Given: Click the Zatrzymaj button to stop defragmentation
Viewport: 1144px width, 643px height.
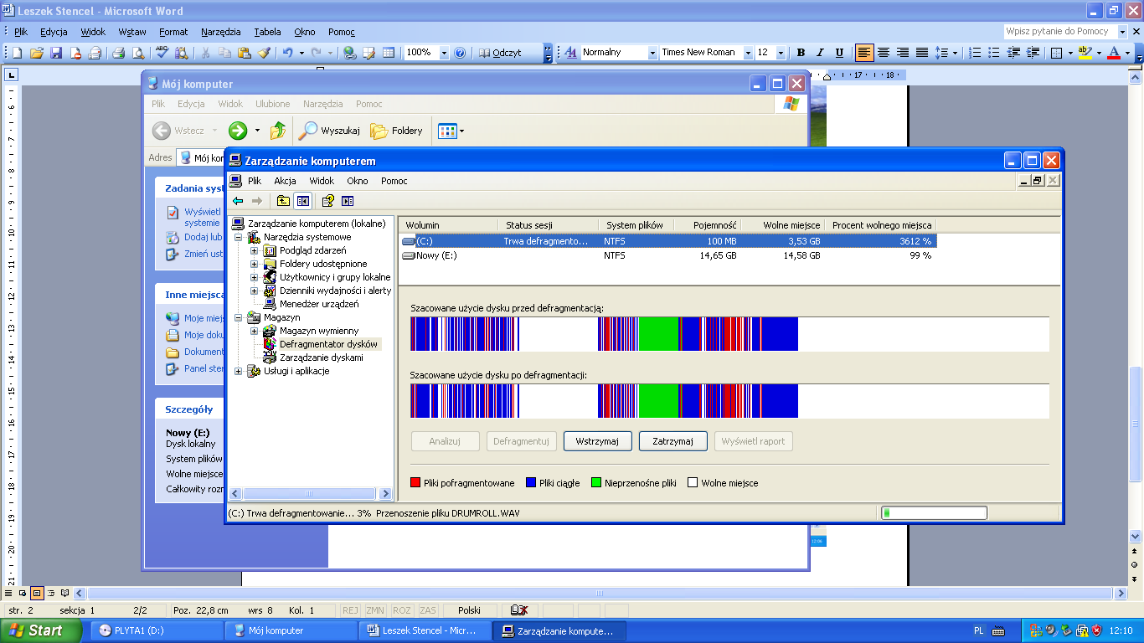Looking at the screenshot, I should coord(673,441).
